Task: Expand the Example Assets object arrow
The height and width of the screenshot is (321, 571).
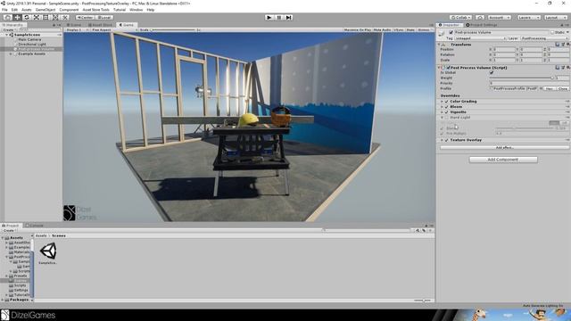Action: point(11,53)
